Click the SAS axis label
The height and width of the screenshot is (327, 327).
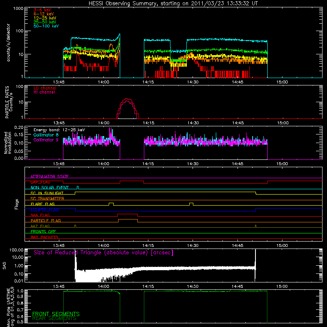click(x=4, y=266)
